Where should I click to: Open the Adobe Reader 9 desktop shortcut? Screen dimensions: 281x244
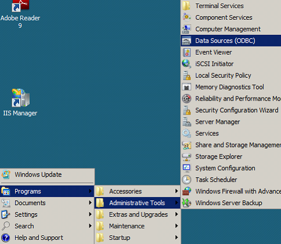pyautogui.click(x=20, y=15)
